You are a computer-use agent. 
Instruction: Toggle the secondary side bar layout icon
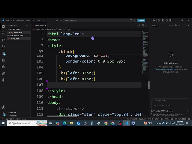click(x=170, y=20)
